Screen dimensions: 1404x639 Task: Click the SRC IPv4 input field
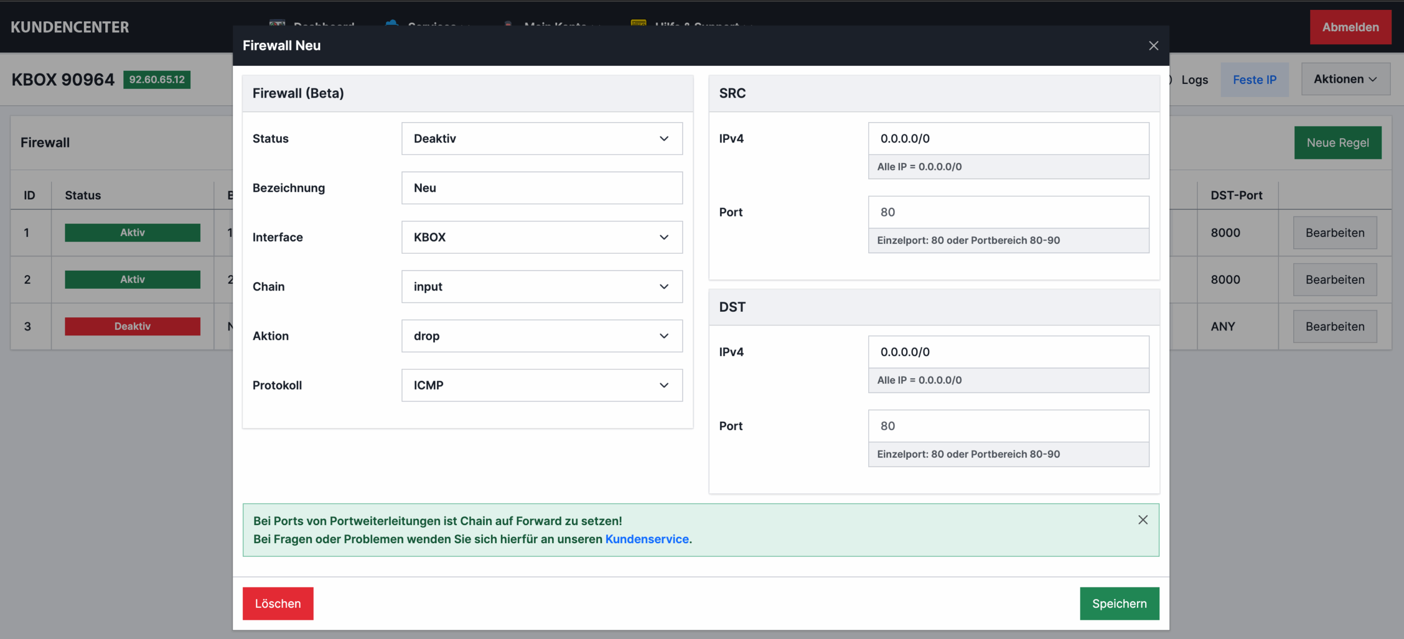(x=1008, y=139)
